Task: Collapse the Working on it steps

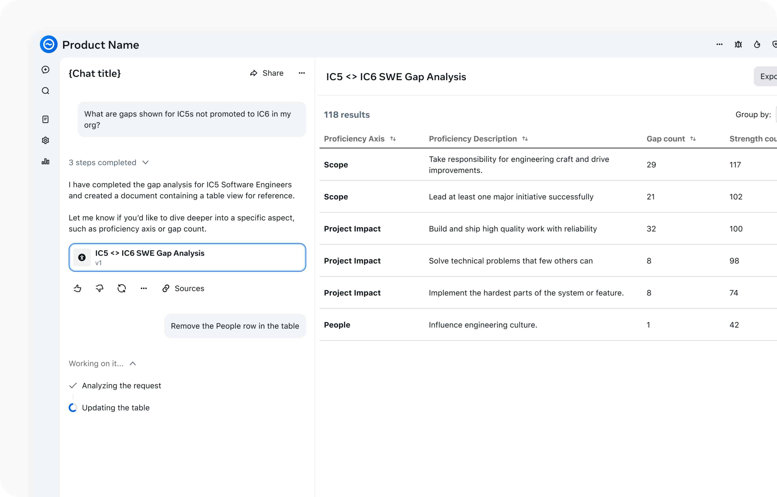Action: [x=133, y=364]
